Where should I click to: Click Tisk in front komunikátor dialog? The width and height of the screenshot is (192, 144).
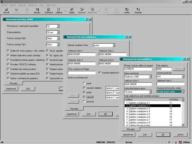(x=145, y=135)
